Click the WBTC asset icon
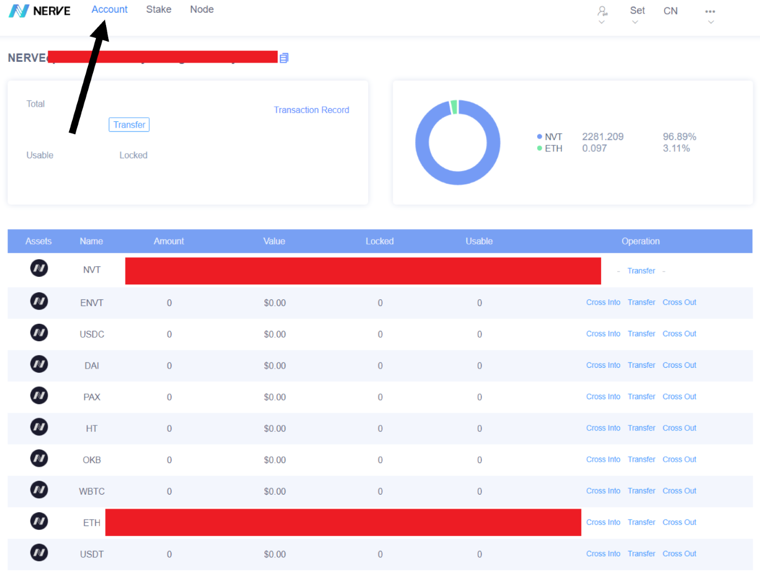760x575 pixels. coord(39,490)
